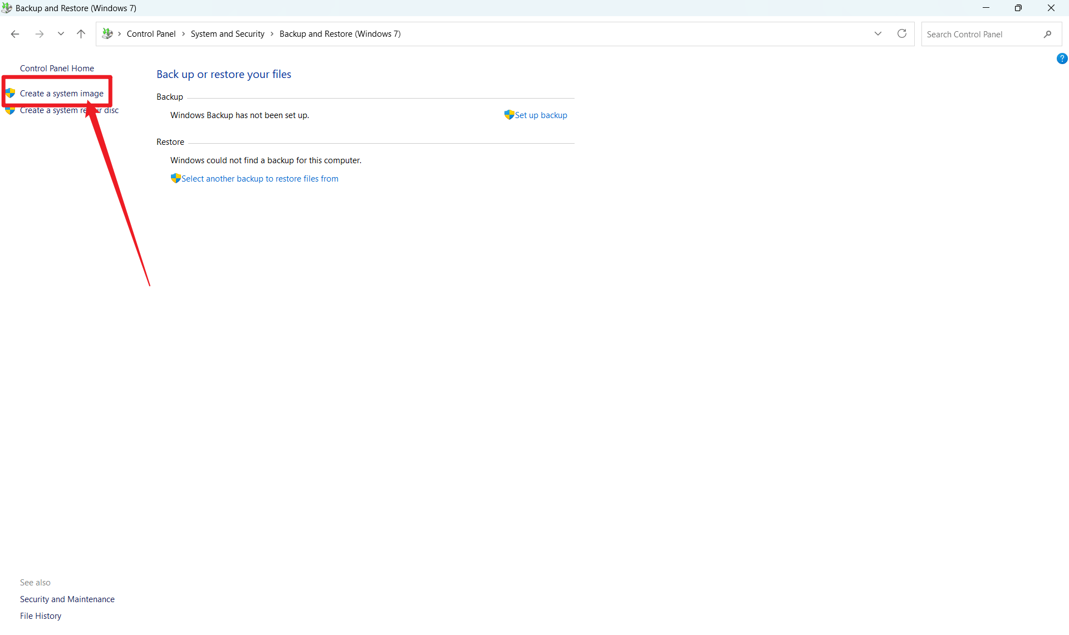This screenshot has height=635, width=1069.
Task: Choose Select another backup to restore files from
Action: click(259, 179)
